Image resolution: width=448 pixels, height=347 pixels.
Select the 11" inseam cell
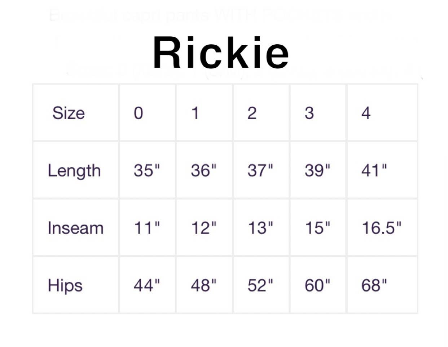(146, 228)
